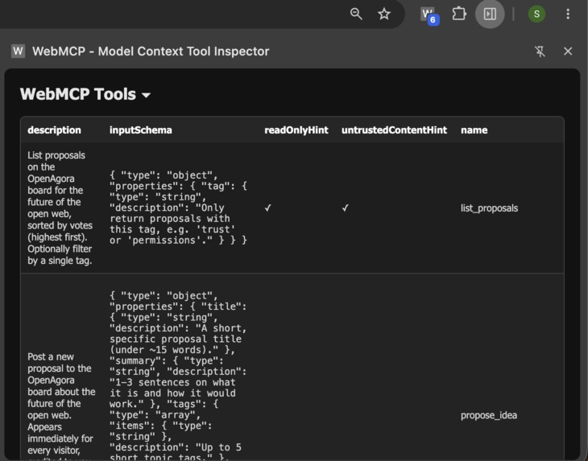Viewport: 588px width, 461px height.
Task: Toggle the browser side panel button
Action: [x=490, y=14]
